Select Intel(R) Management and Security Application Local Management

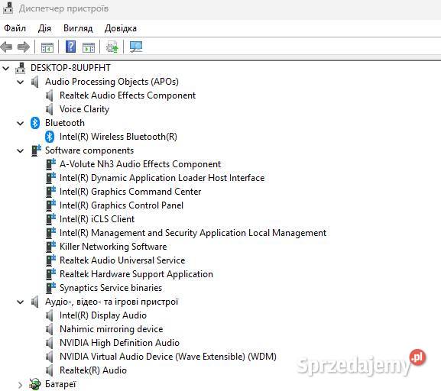pos(193,233)
